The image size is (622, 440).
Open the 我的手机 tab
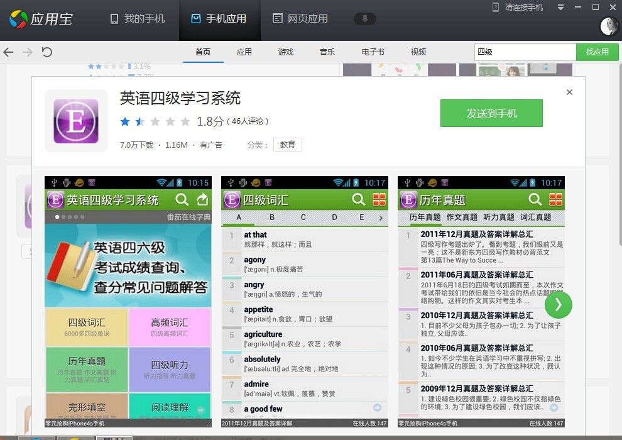tap(137, 19)
